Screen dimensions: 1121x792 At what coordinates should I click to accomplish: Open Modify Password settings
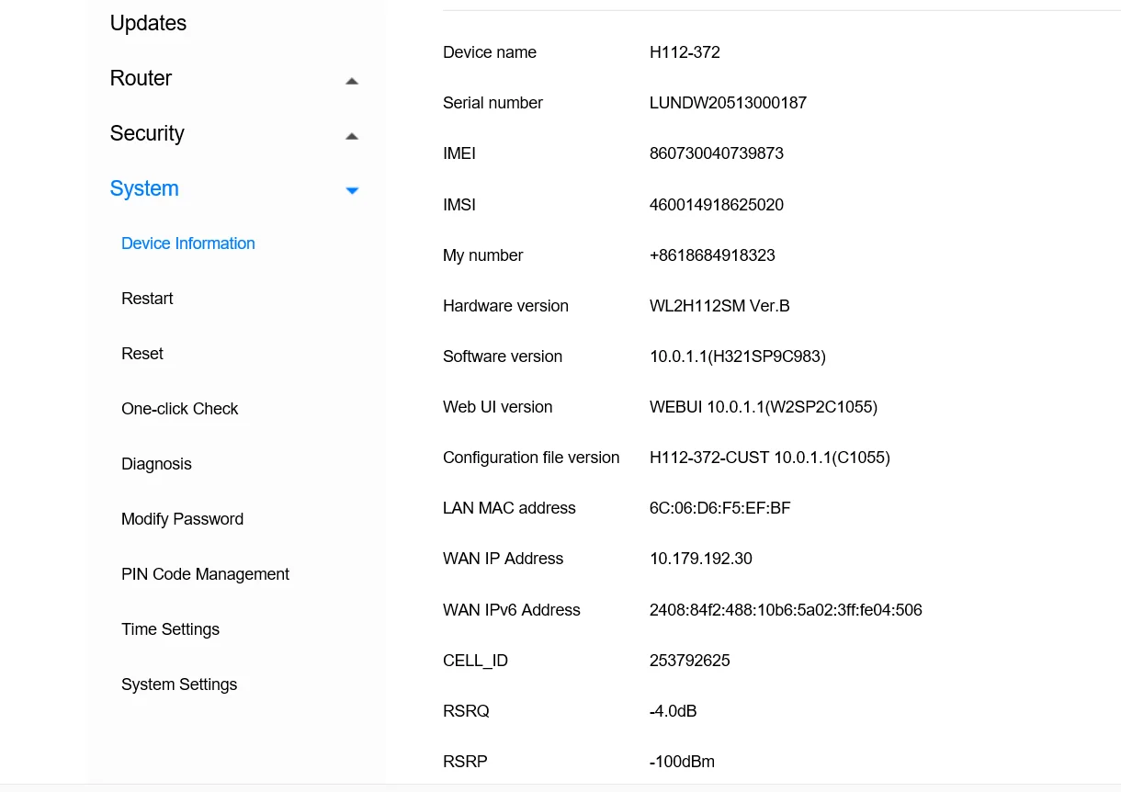182,519
